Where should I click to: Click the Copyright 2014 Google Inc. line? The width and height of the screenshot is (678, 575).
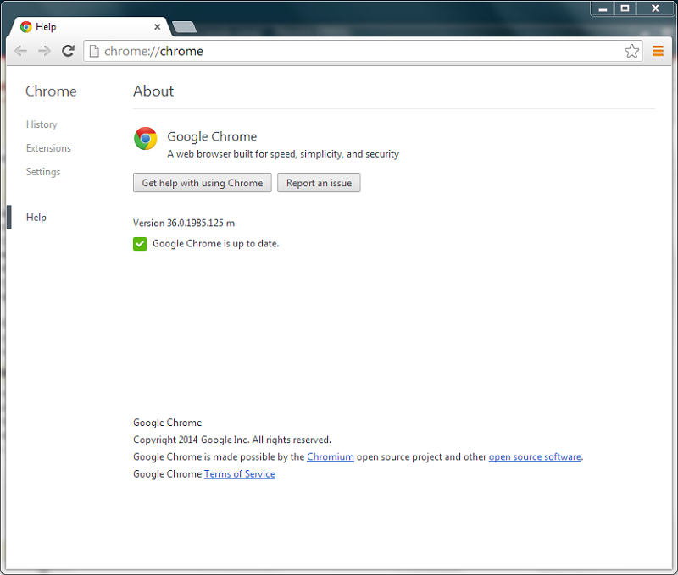[231, 440]
